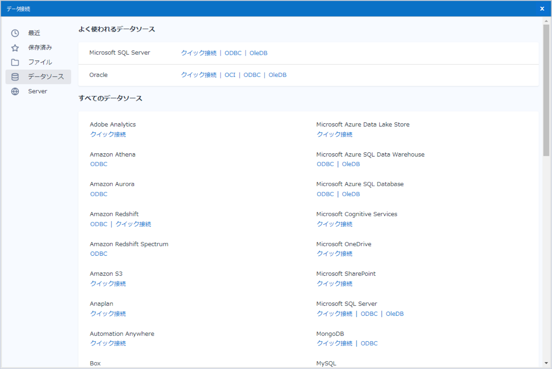
Task: Click クイック接続 under Amazon S3
Action: (108, 283)
